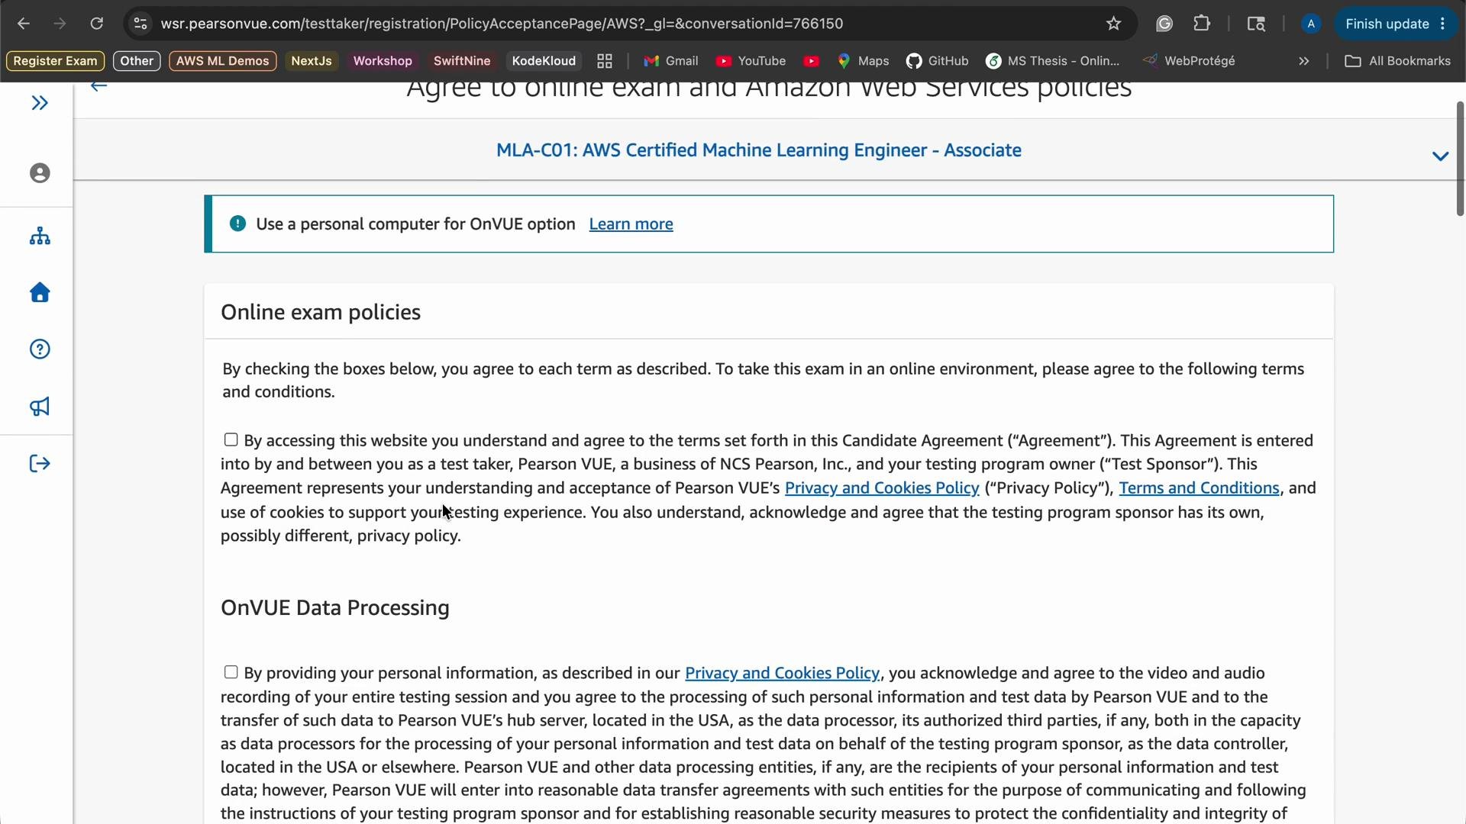Open the Workshop bookmark folder

383,61
